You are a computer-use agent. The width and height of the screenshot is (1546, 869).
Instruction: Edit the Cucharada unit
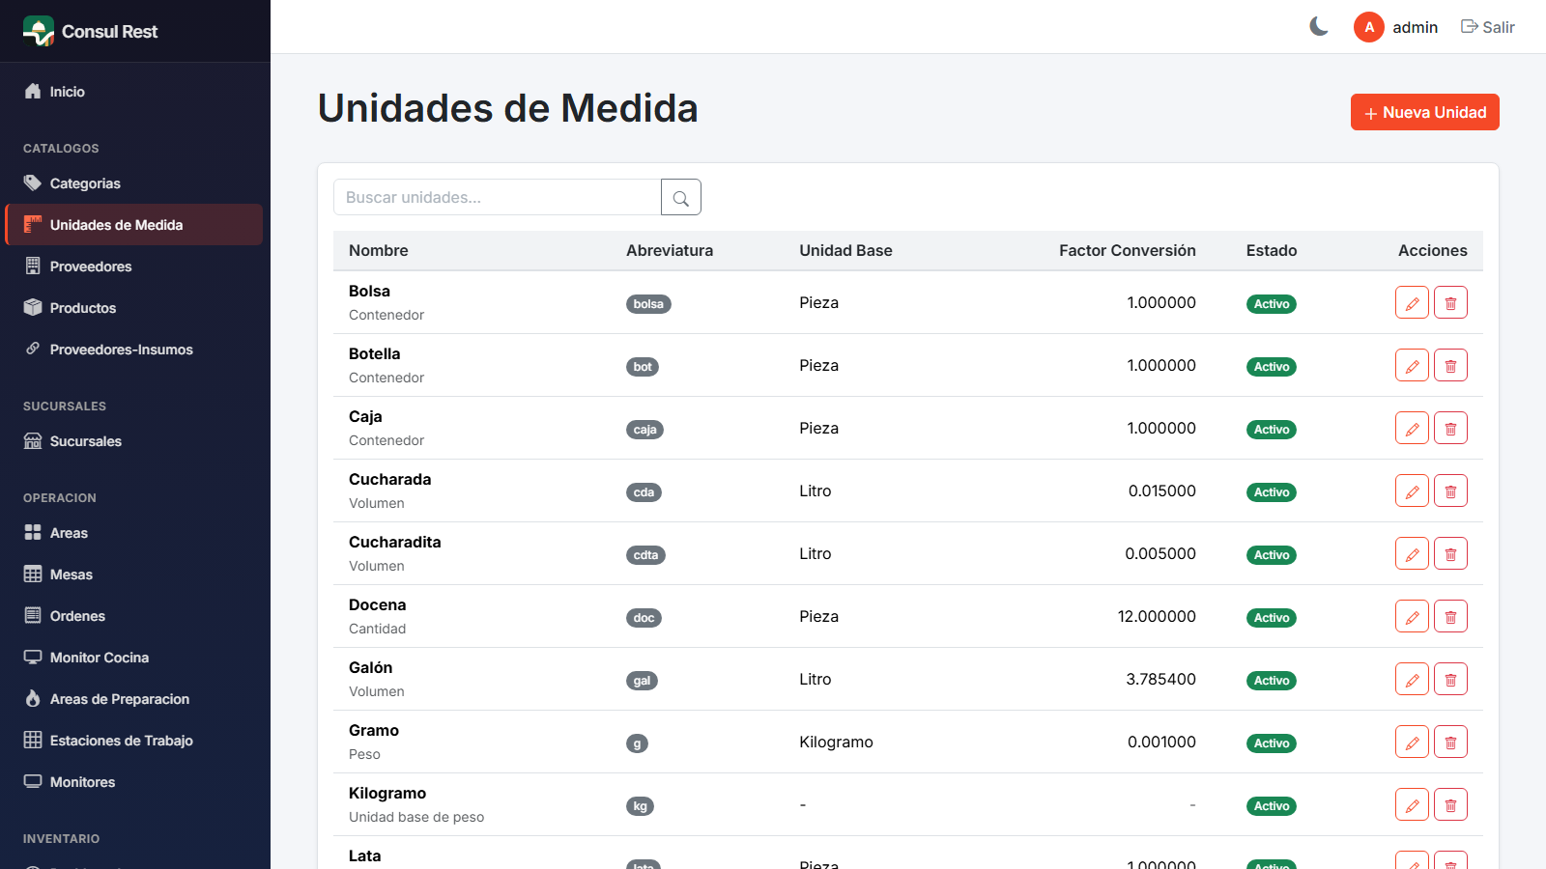[x=1412, y=491]
